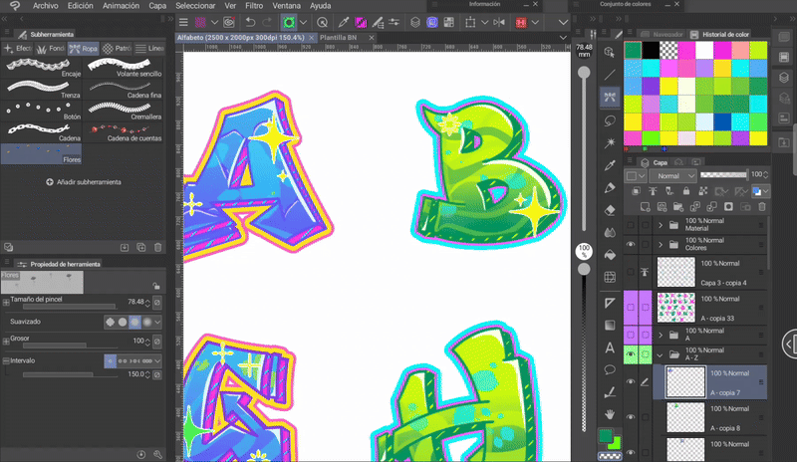The height and width of the screenshot is (462, 797).
Task: Delete layer using the trash icon
Action: click(762, 207)
